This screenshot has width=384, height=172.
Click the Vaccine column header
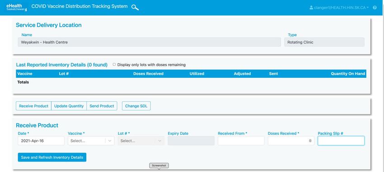[25, 74]
